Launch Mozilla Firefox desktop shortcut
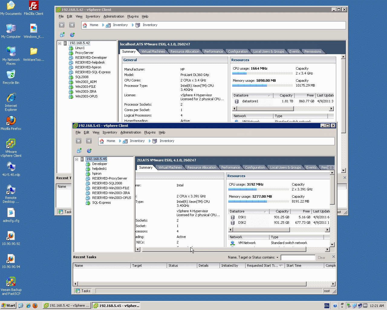The width and height of the screenshot is (387, 310). (11, 123)
